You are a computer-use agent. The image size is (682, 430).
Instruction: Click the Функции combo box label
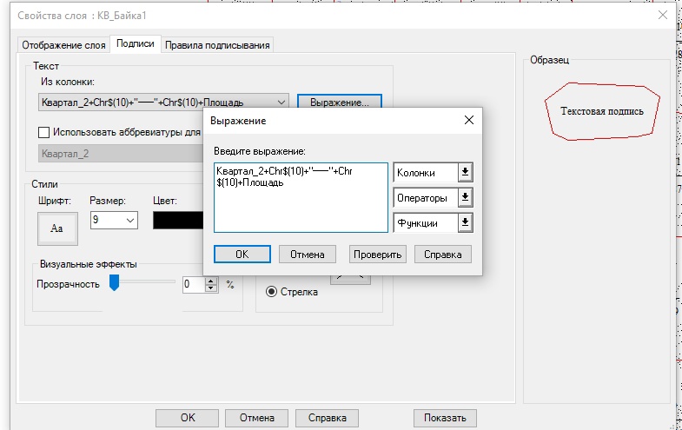417,223
